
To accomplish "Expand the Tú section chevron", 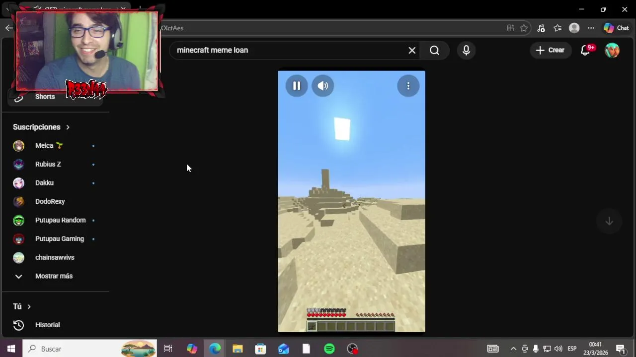I will click(x=29, y=306).
